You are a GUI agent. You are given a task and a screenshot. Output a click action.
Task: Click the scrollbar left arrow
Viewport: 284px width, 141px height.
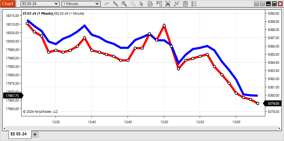coord(4,128)
